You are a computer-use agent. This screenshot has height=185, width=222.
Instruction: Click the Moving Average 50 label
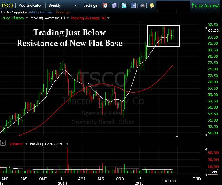[47, 144]
